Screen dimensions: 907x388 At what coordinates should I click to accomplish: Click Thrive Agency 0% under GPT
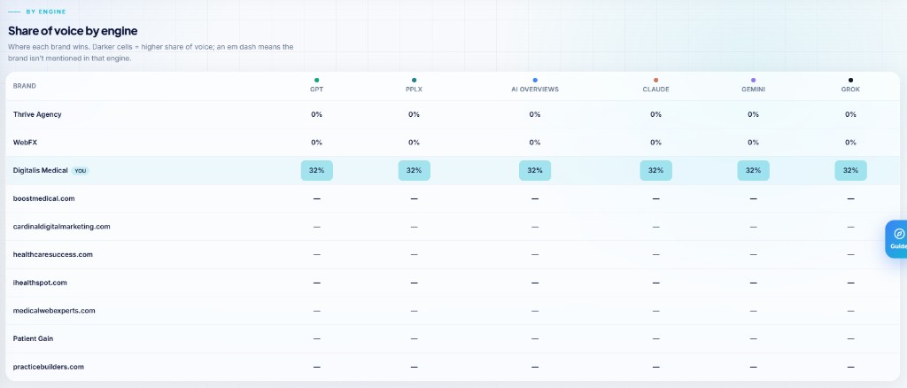point(316,114)
